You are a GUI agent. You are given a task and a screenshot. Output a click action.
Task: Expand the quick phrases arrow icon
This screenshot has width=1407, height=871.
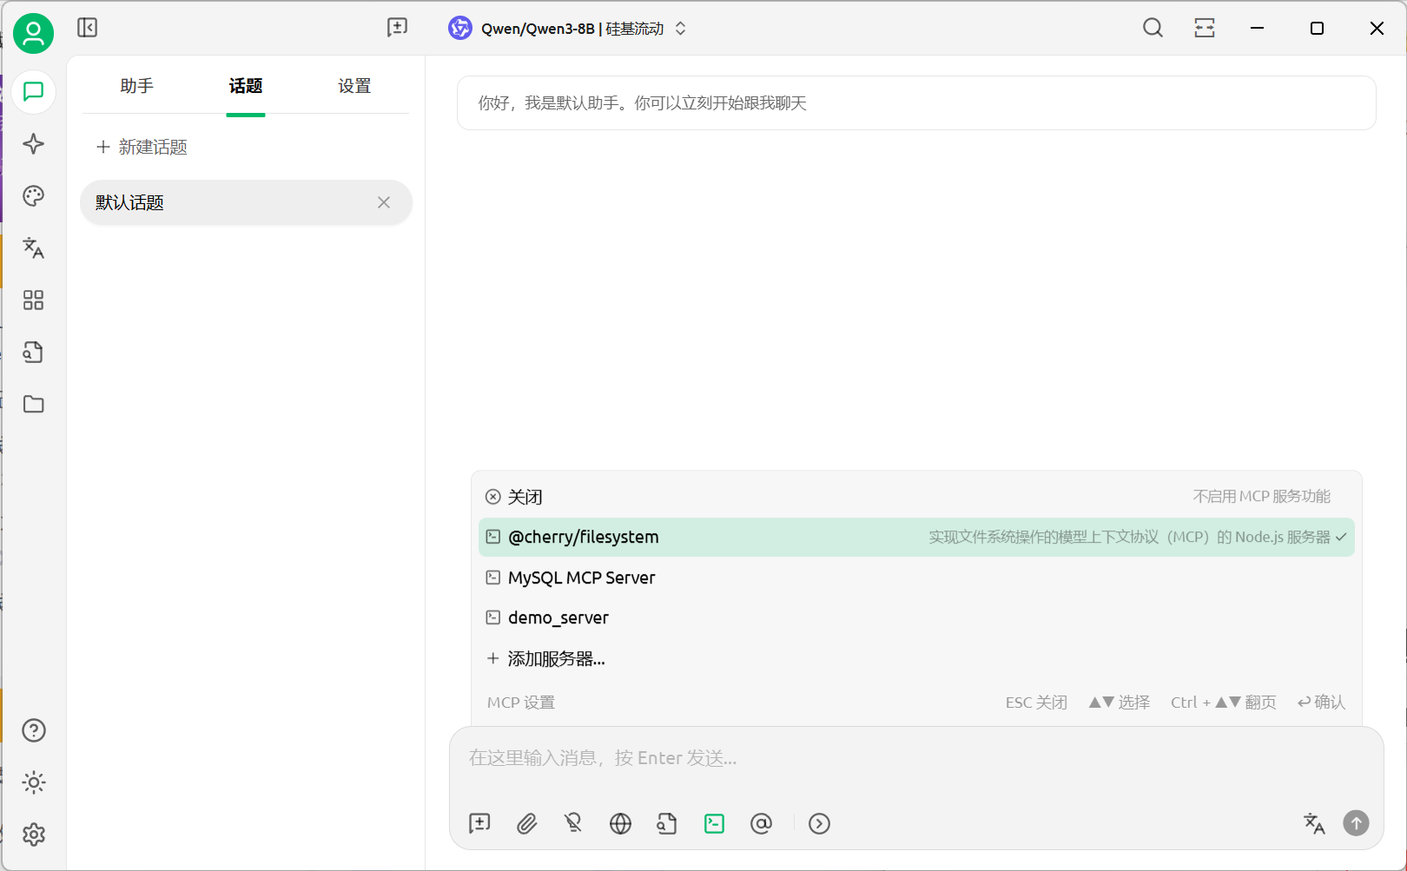click(x=819, y=823)
